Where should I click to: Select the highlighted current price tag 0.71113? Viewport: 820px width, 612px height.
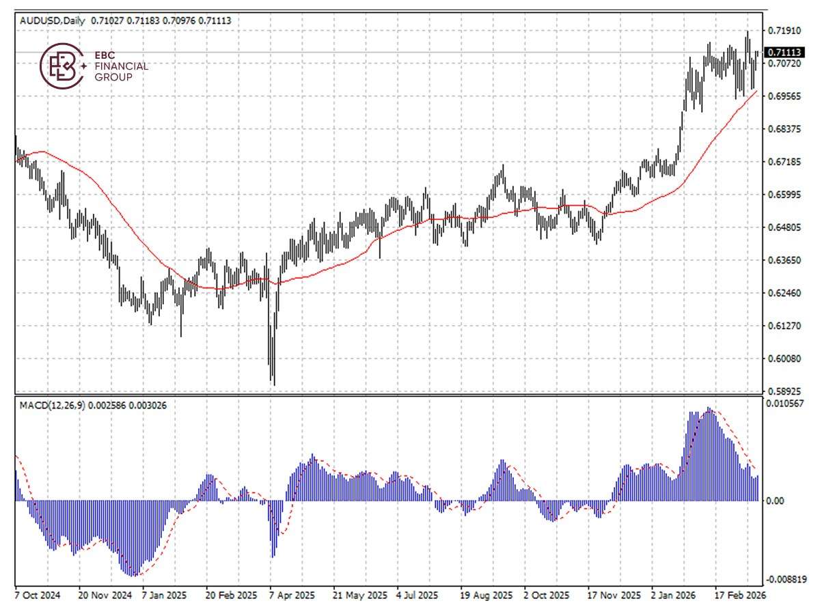click(x=783, y=51)
